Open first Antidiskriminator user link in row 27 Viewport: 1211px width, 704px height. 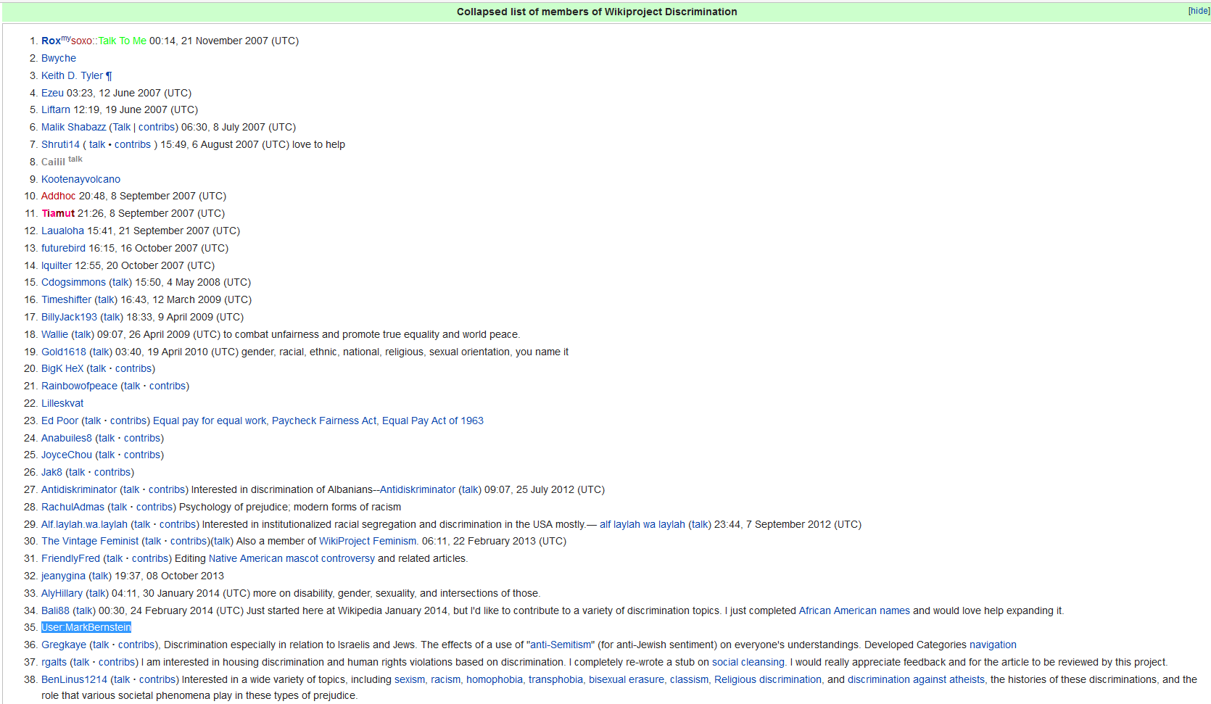coord(79,489)
